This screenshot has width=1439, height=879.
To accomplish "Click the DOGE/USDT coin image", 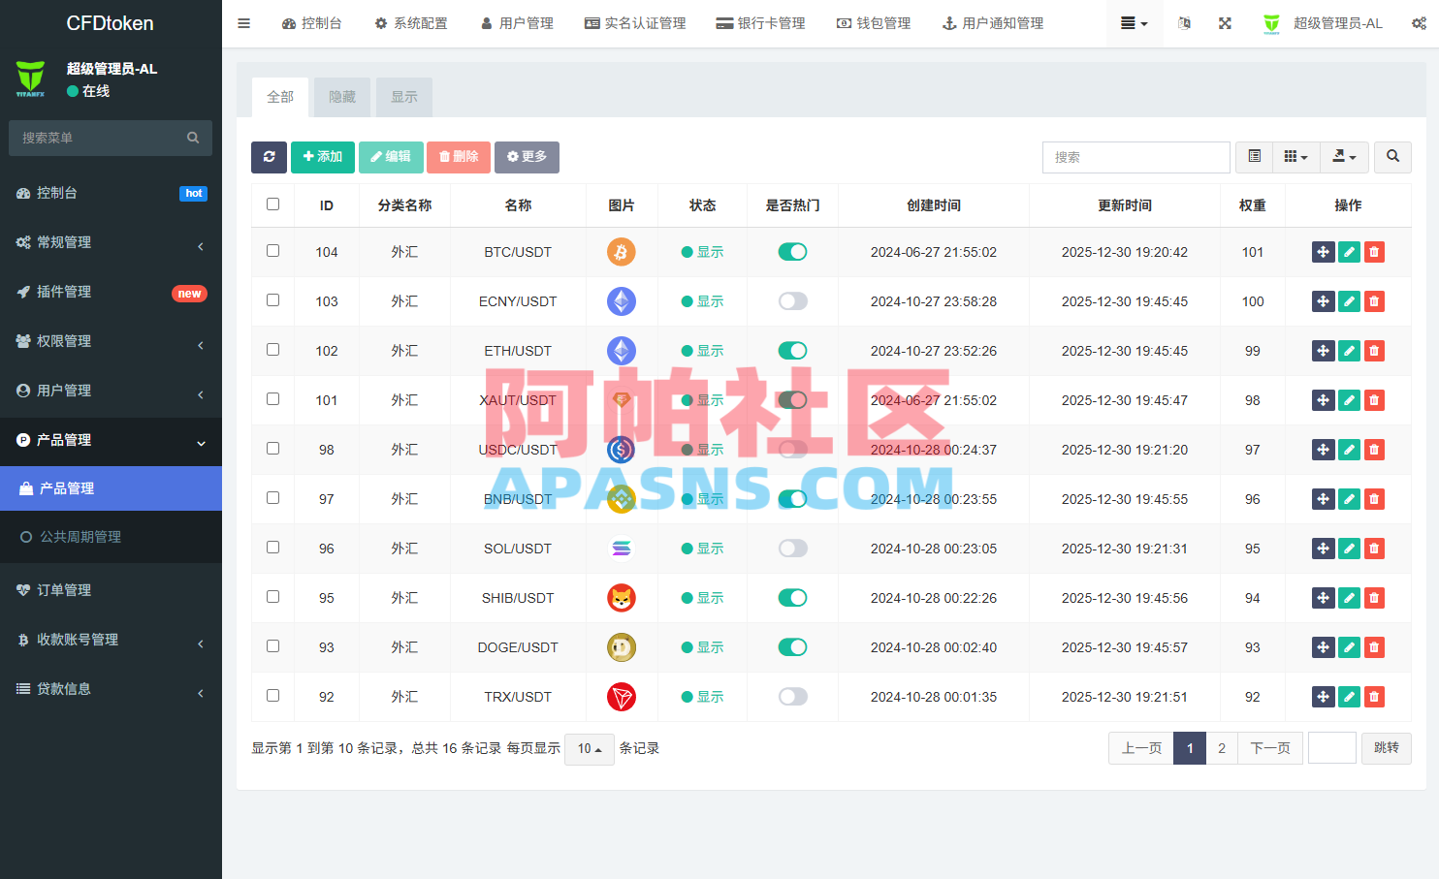I will pos(622,647).
